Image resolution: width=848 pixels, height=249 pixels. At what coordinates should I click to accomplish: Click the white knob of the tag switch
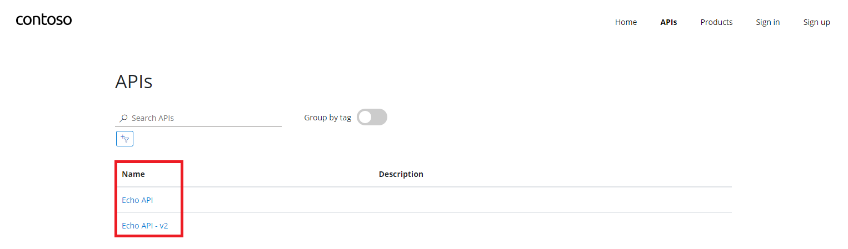point(365,117)
